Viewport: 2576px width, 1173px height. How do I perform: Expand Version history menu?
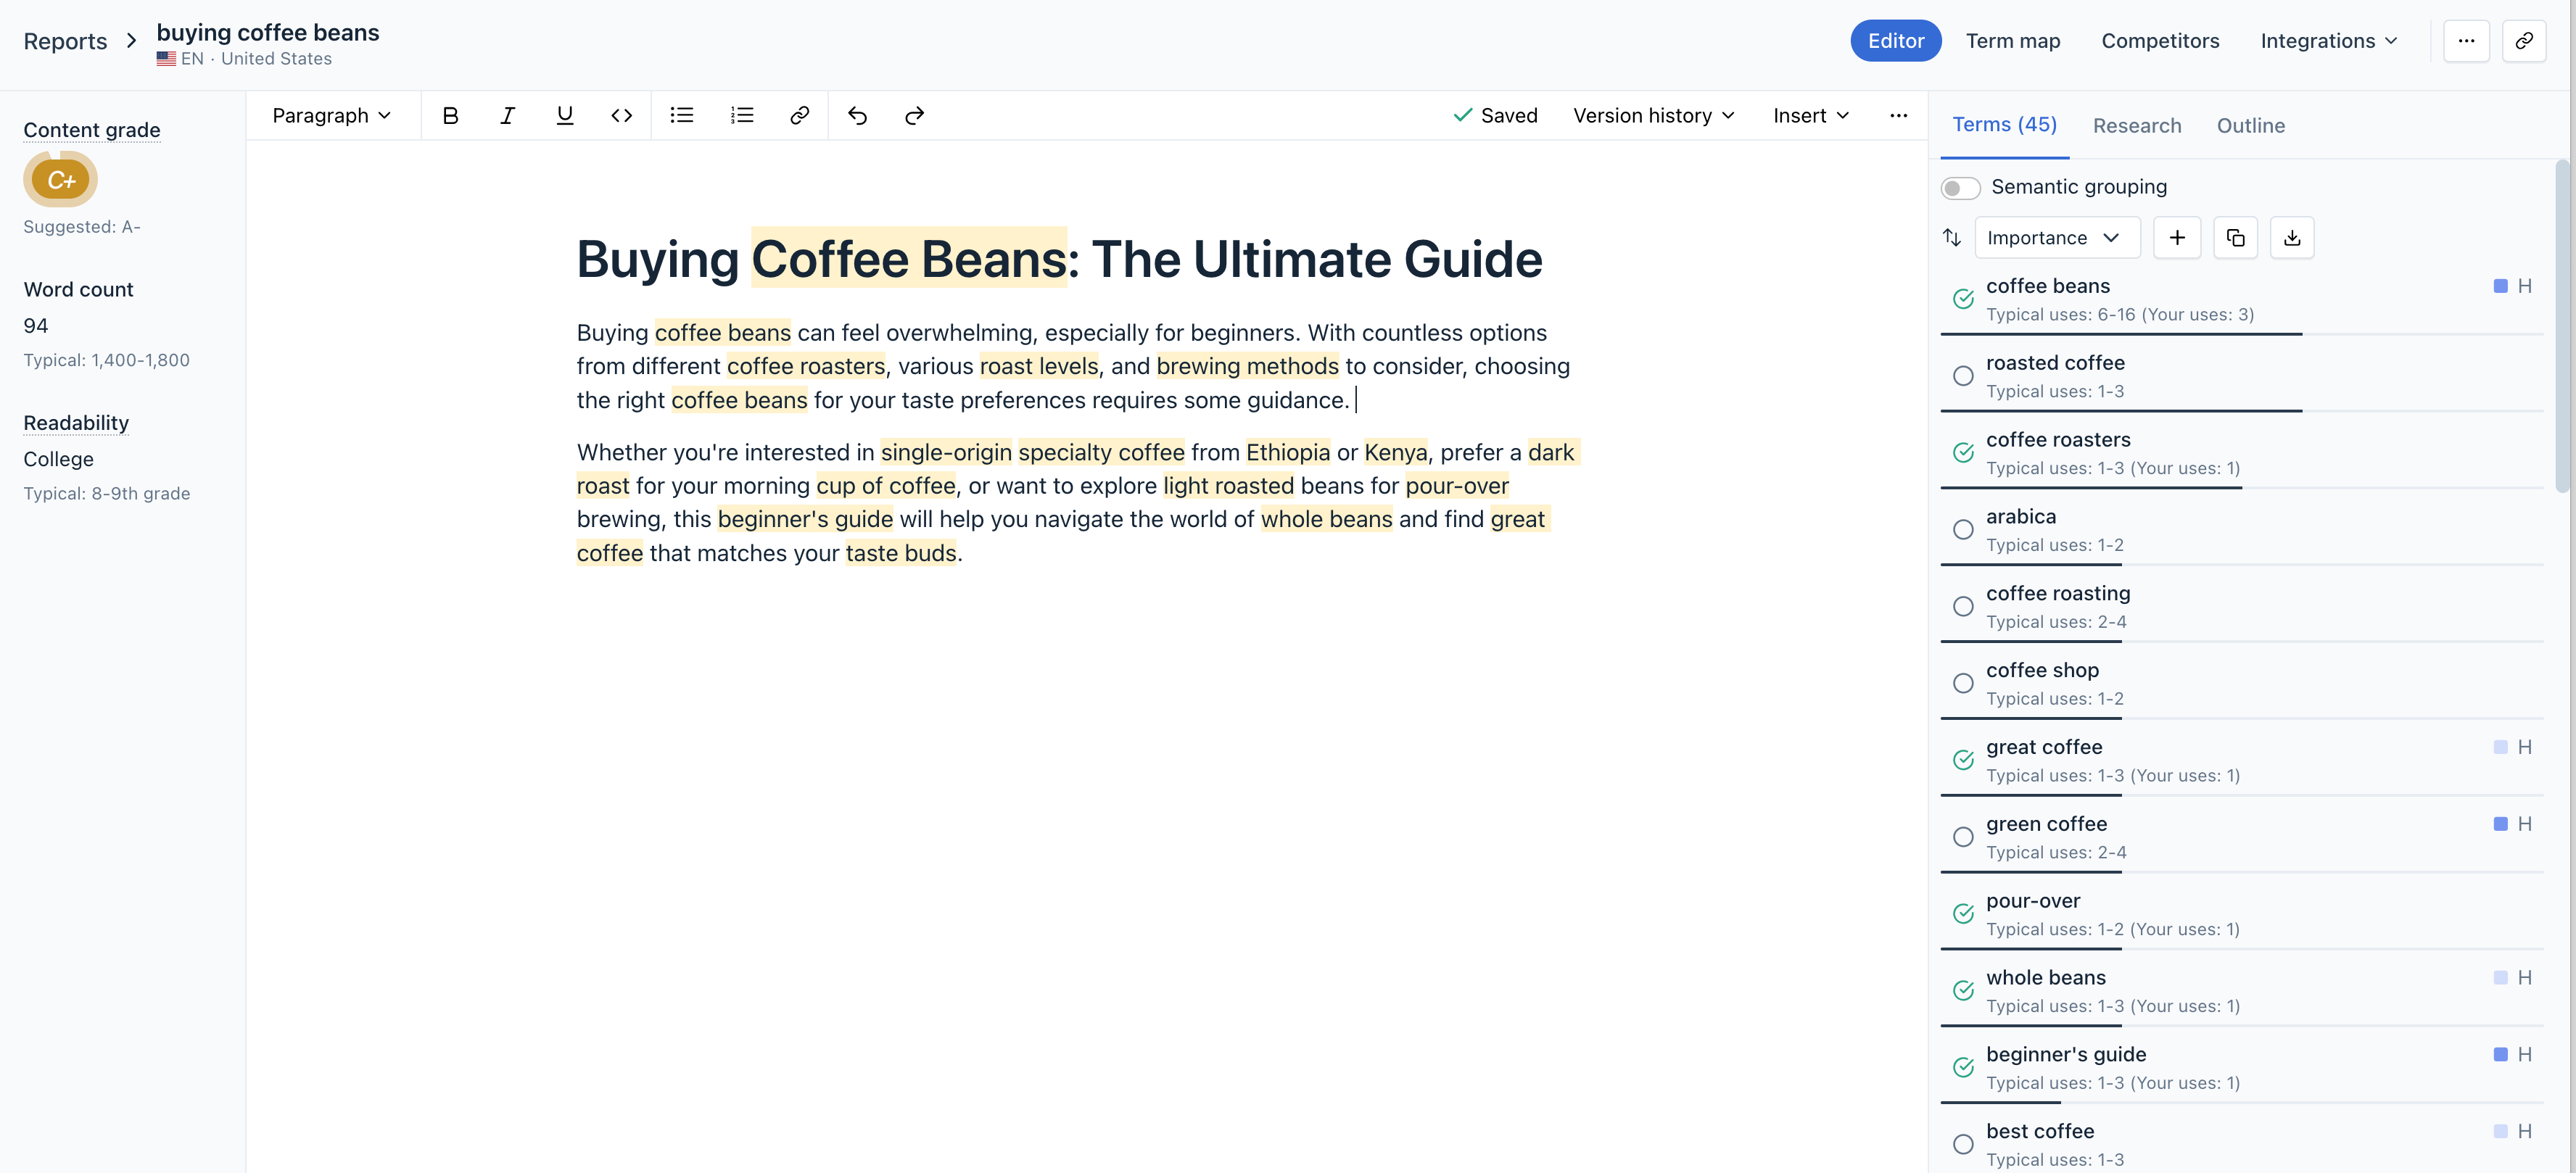coord(1653,116)
